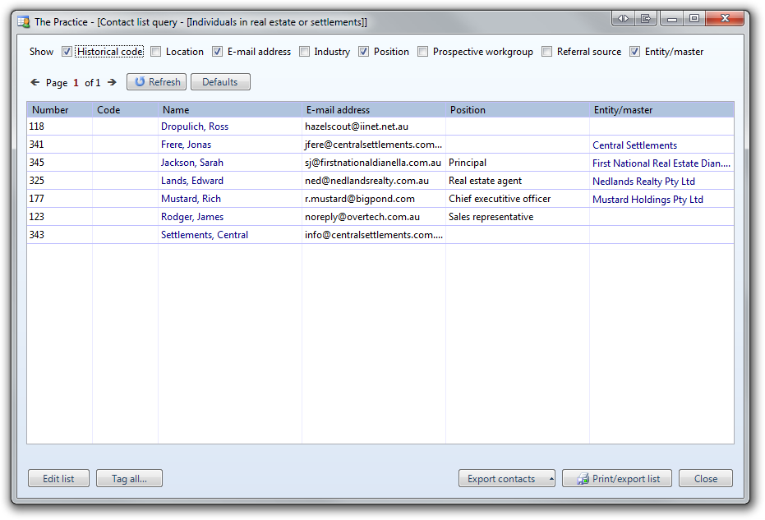Click the Refresh button
Screen dimensions: 765x520
coord(157,82)
